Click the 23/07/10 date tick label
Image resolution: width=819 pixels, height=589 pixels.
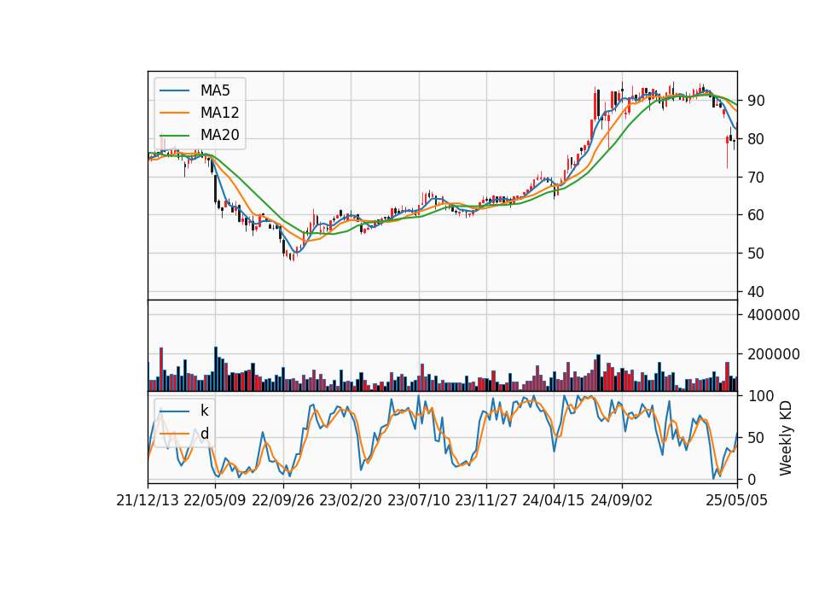[418, 500]
